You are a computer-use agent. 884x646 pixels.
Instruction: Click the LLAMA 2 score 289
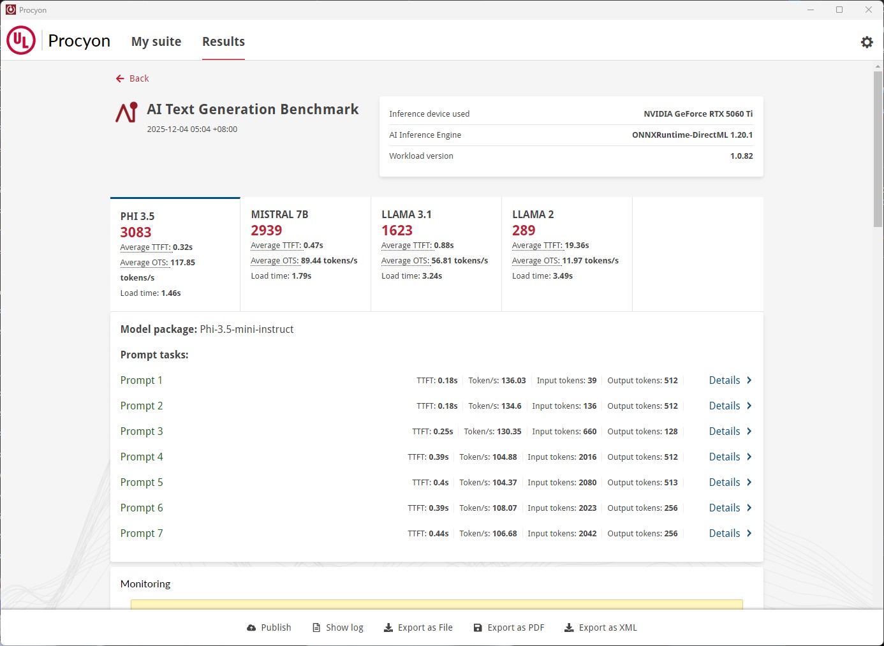524,230
